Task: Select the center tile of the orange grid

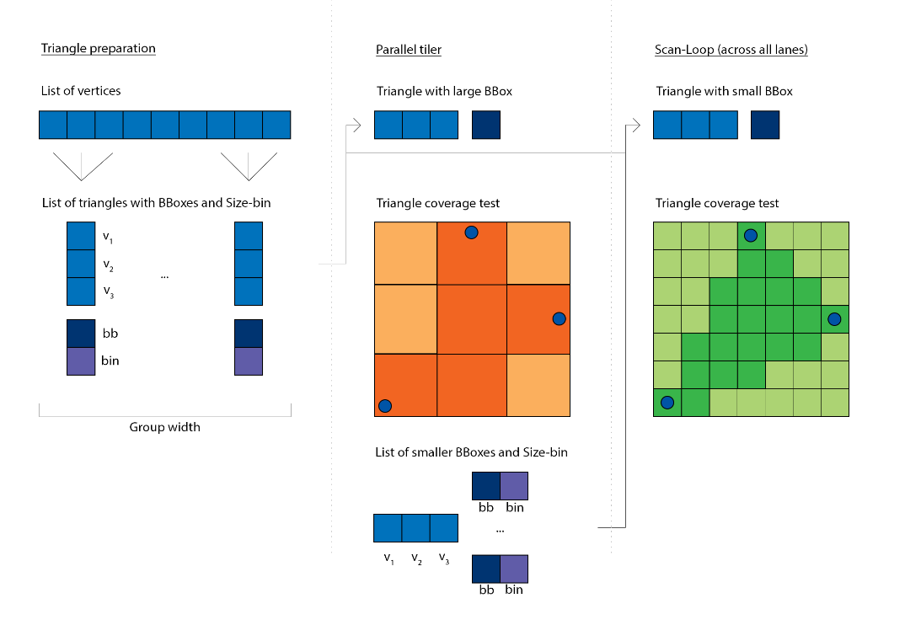Action: pos(472,319)
